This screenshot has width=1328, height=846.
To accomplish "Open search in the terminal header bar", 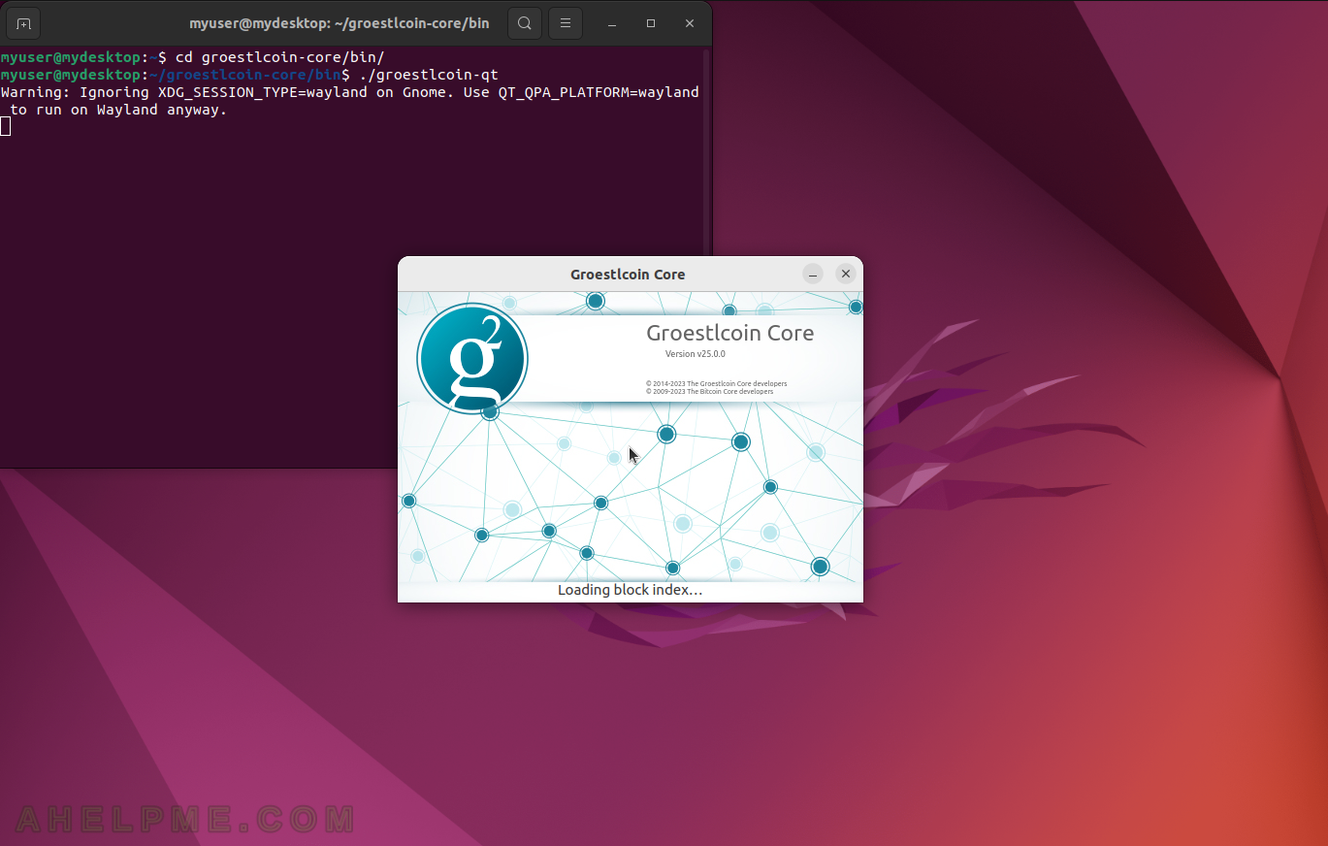I will point(524,23).
